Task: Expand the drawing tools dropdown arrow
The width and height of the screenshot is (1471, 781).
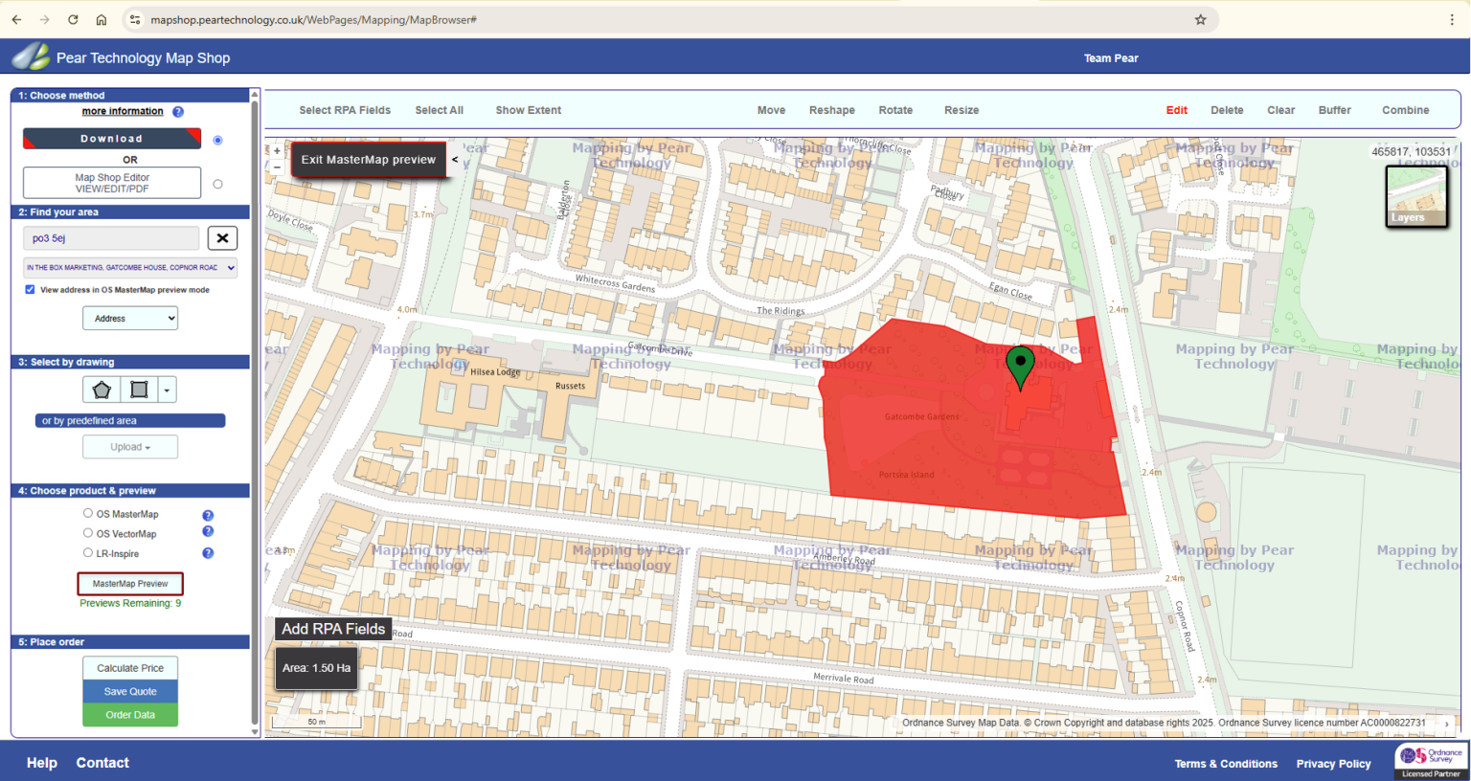Action: point(167,390)
